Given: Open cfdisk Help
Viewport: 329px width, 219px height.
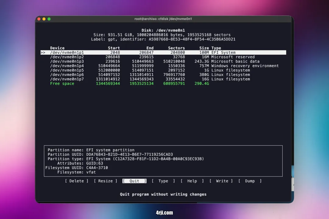Looking at the screenshot, I should [x=192, y=181].
